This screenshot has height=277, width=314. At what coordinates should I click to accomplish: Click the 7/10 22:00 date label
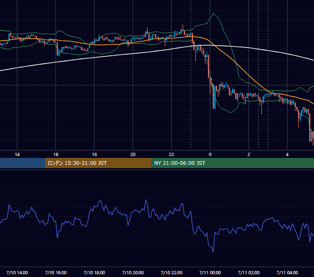click(171, 272)
